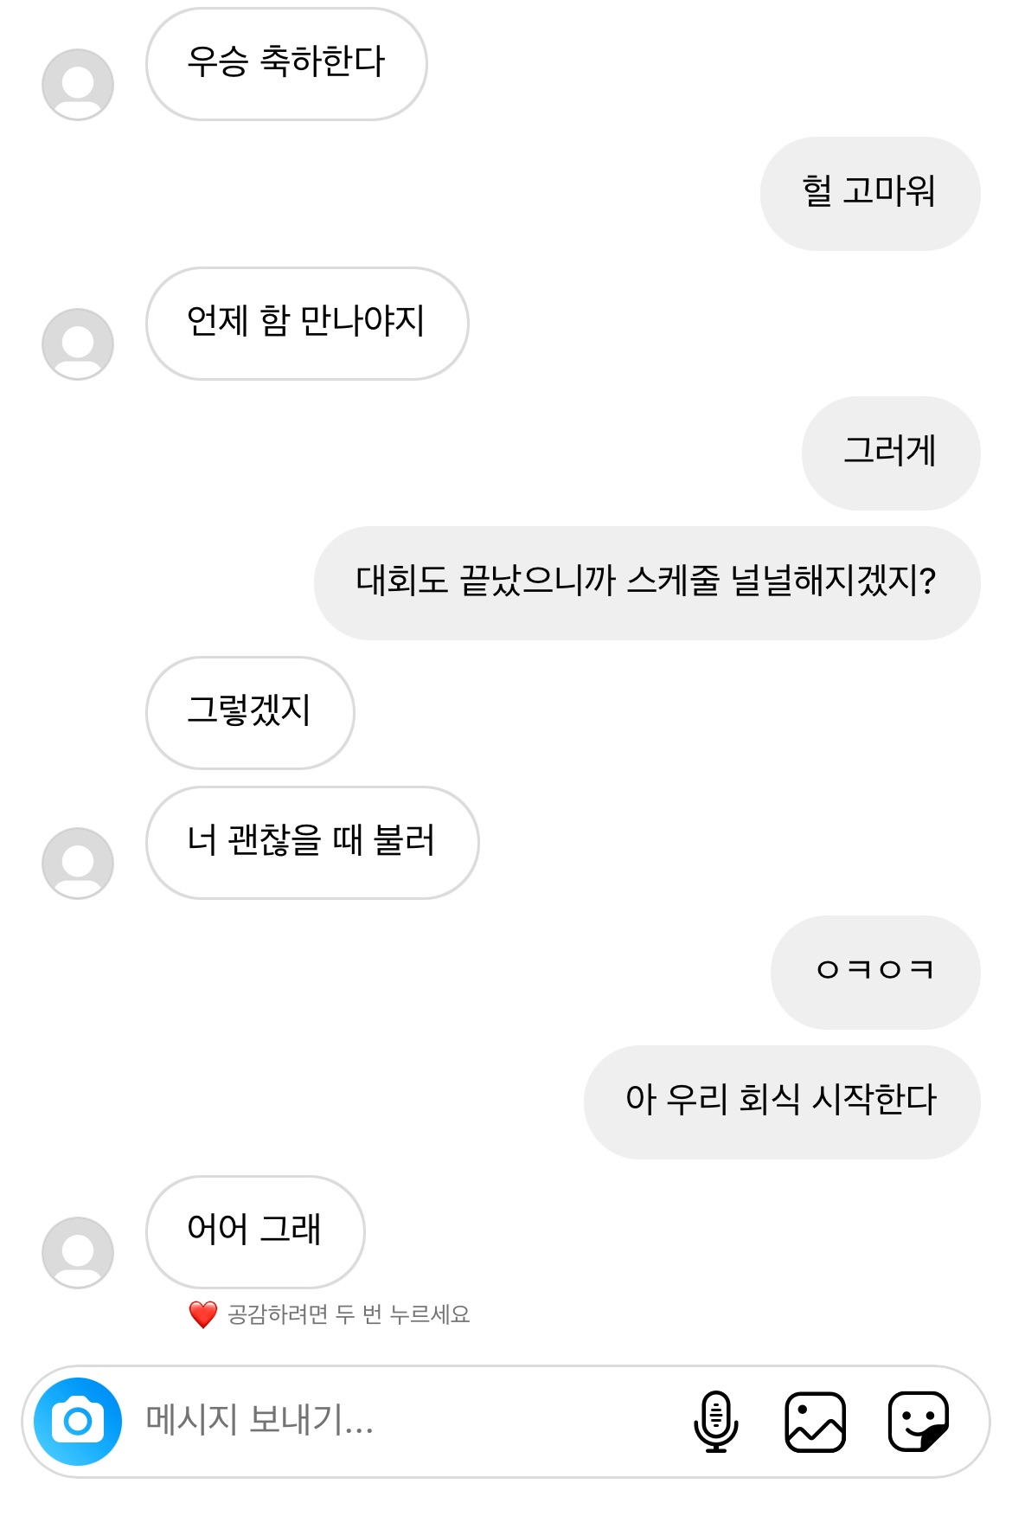
Task: Click the '언제 함 만나야지' message bubble
Action: coord(307,324)
